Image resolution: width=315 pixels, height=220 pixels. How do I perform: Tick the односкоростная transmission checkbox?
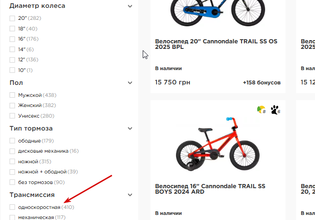(12, 208)
